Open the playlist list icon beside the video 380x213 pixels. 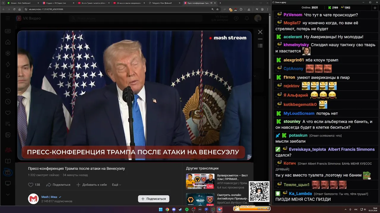pyautogui.click(x=260, y=46)
